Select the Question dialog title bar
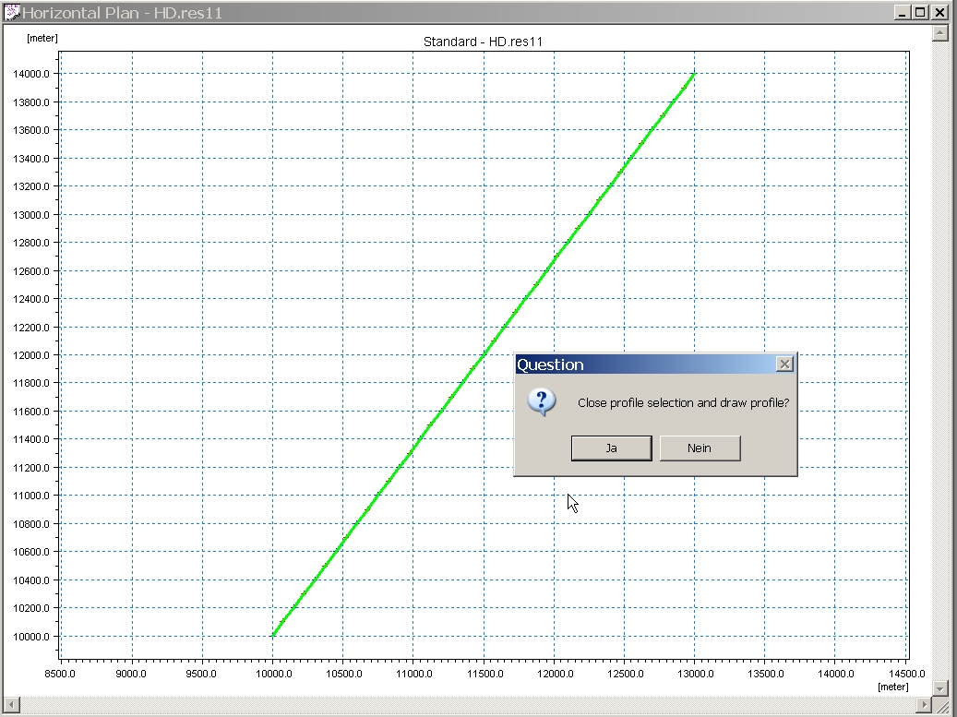 [x=646, y=364]
